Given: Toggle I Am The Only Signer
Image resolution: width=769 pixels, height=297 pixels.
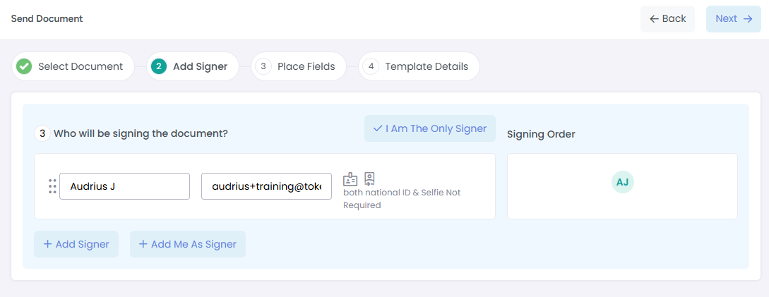Looking at the screenshot, I should [430, 128].
